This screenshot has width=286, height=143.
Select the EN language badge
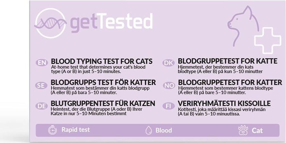click(42, 63)
